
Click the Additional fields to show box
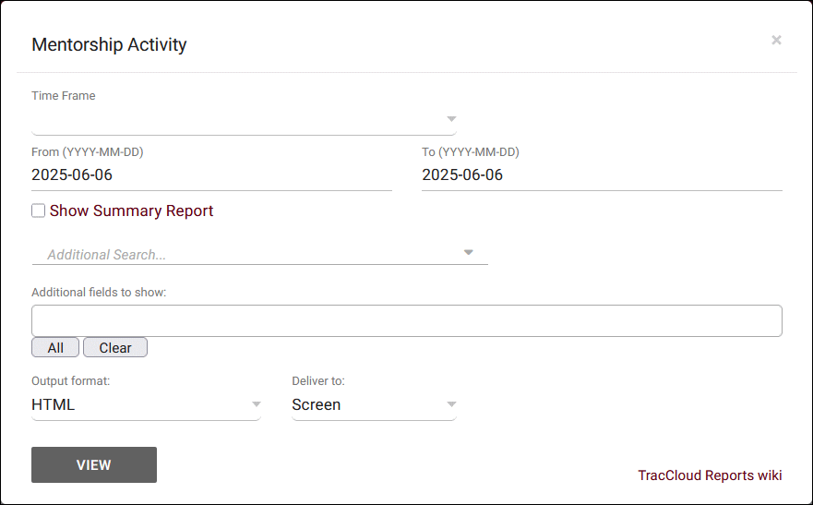(x=406, y=320)
